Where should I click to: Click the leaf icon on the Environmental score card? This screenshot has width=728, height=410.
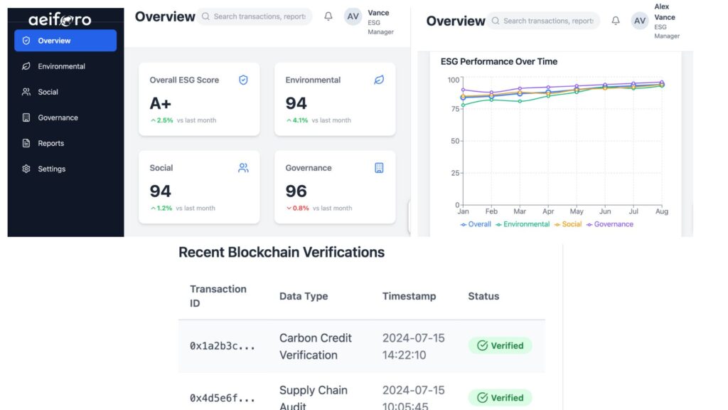click(x=379, y=80)
